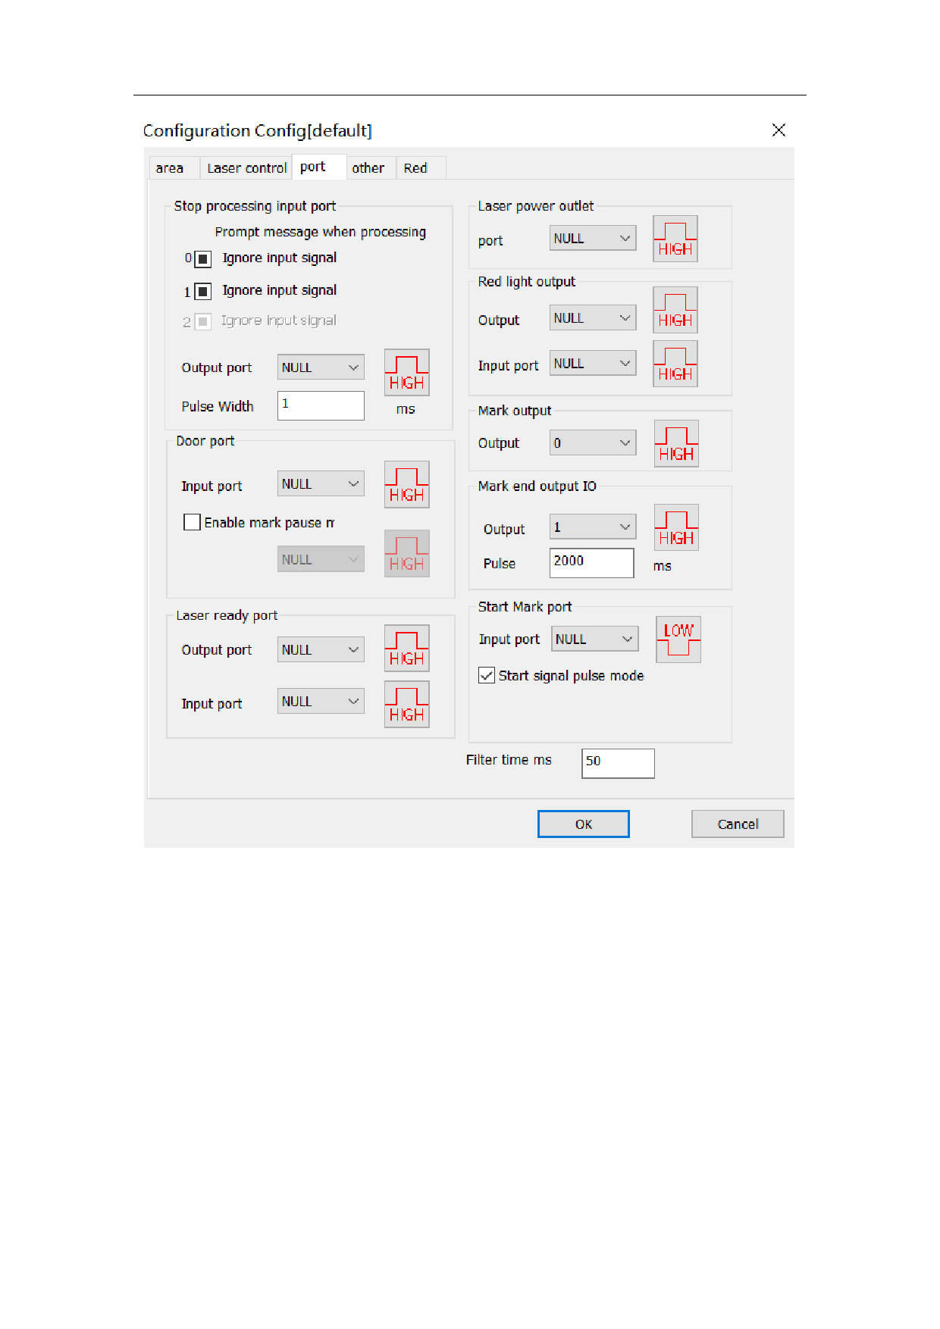The image size is (940, 1329).
Task: Open Mark output Output dropdown
Action: tap(592, 443)
